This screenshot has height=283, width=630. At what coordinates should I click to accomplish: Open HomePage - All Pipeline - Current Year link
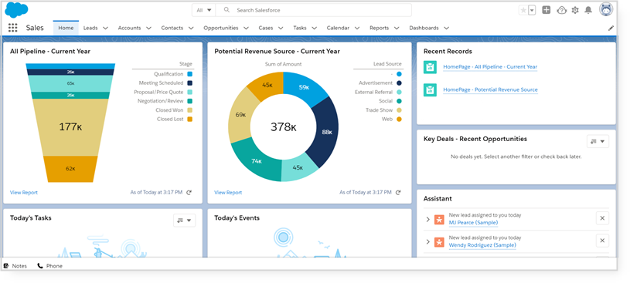[490, 67]
